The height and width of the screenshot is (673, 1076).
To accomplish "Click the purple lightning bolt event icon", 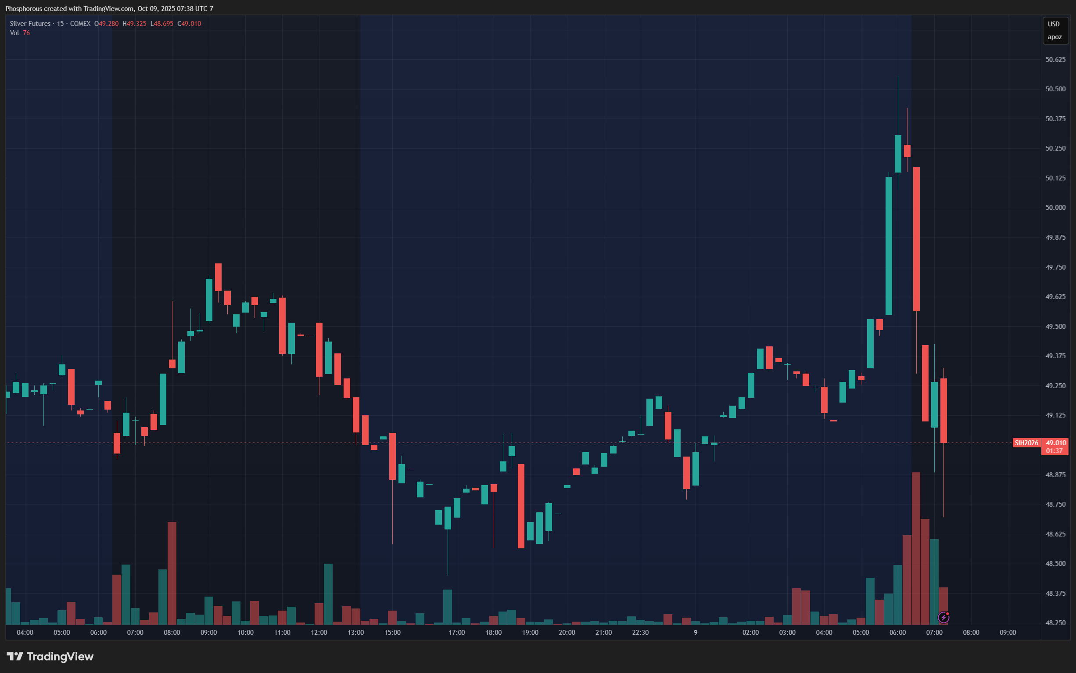I will click(943, 617).
